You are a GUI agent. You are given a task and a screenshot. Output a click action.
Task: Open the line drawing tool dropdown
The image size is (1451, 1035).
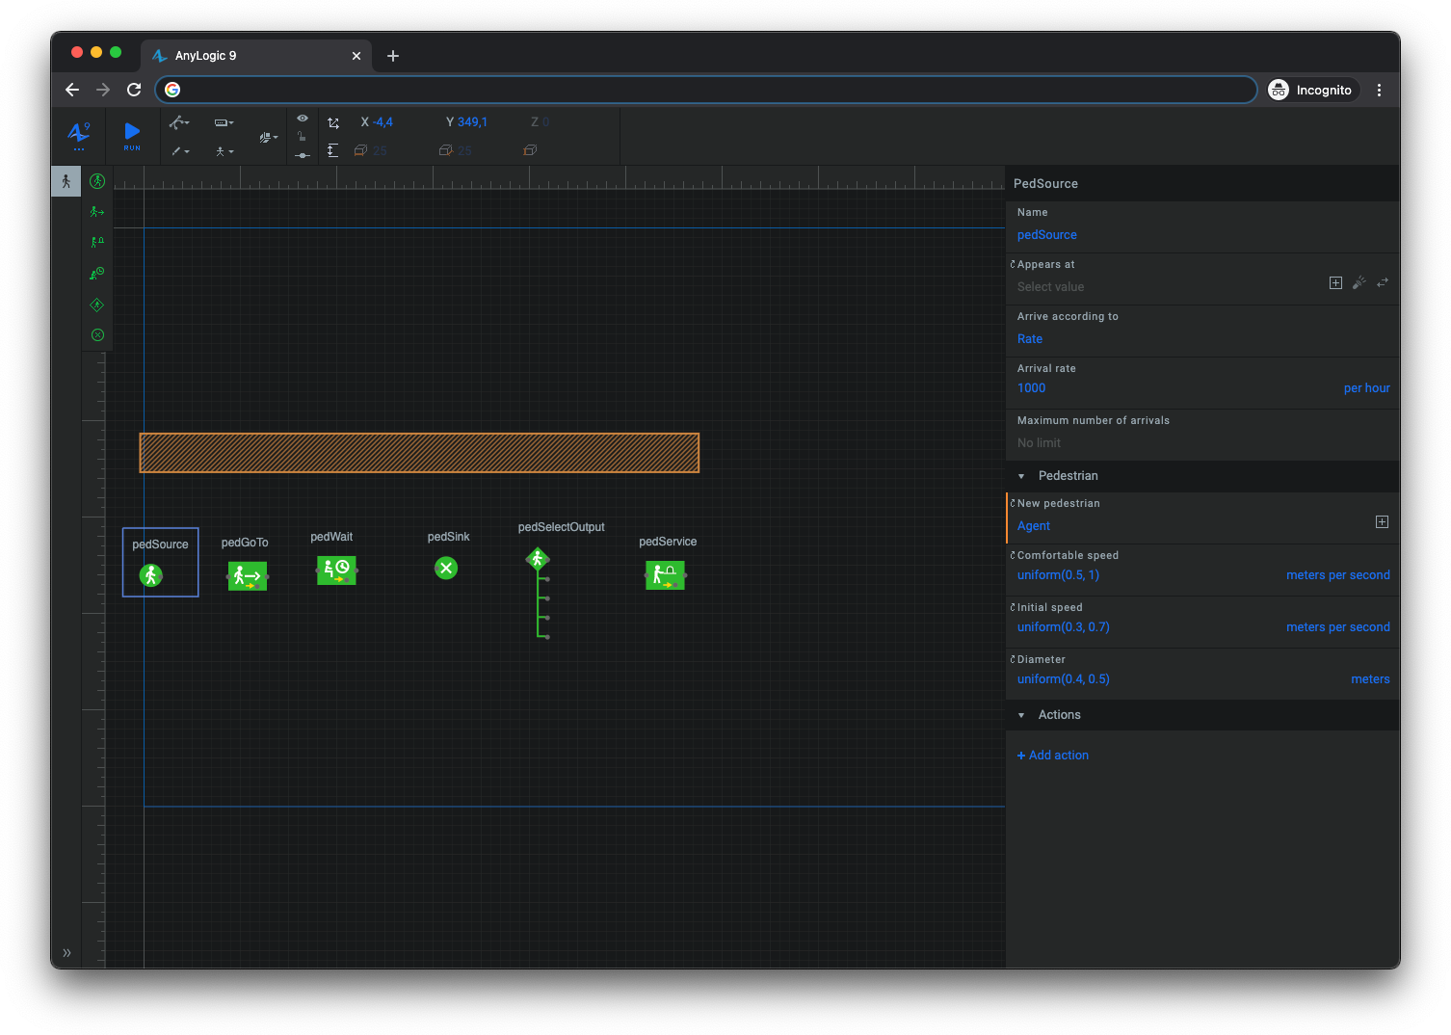click(180, 151)
